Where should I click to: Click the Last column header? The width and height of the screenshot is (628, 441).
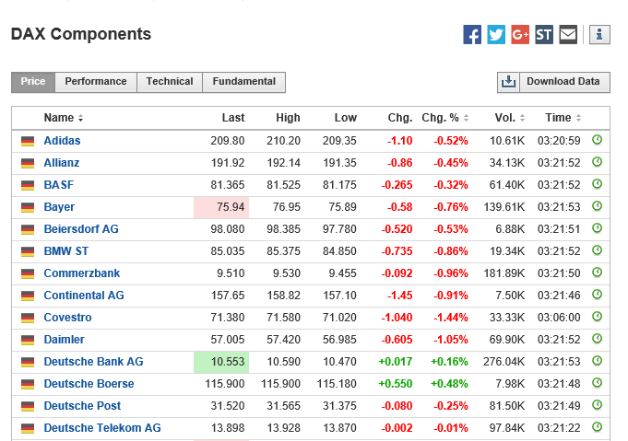click(233, 118)
